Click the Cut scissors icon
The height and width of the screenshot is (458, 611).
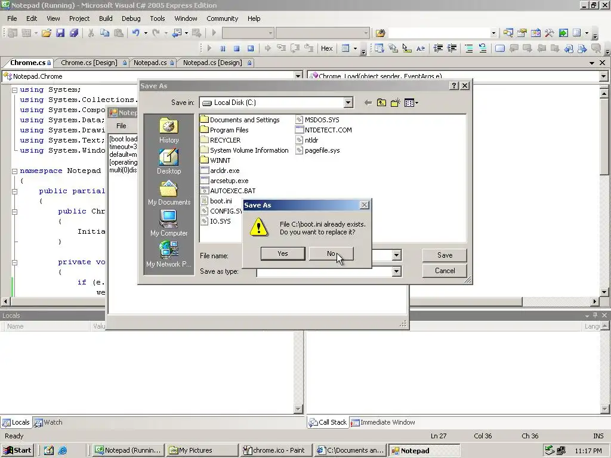click(x=91, y=33)
